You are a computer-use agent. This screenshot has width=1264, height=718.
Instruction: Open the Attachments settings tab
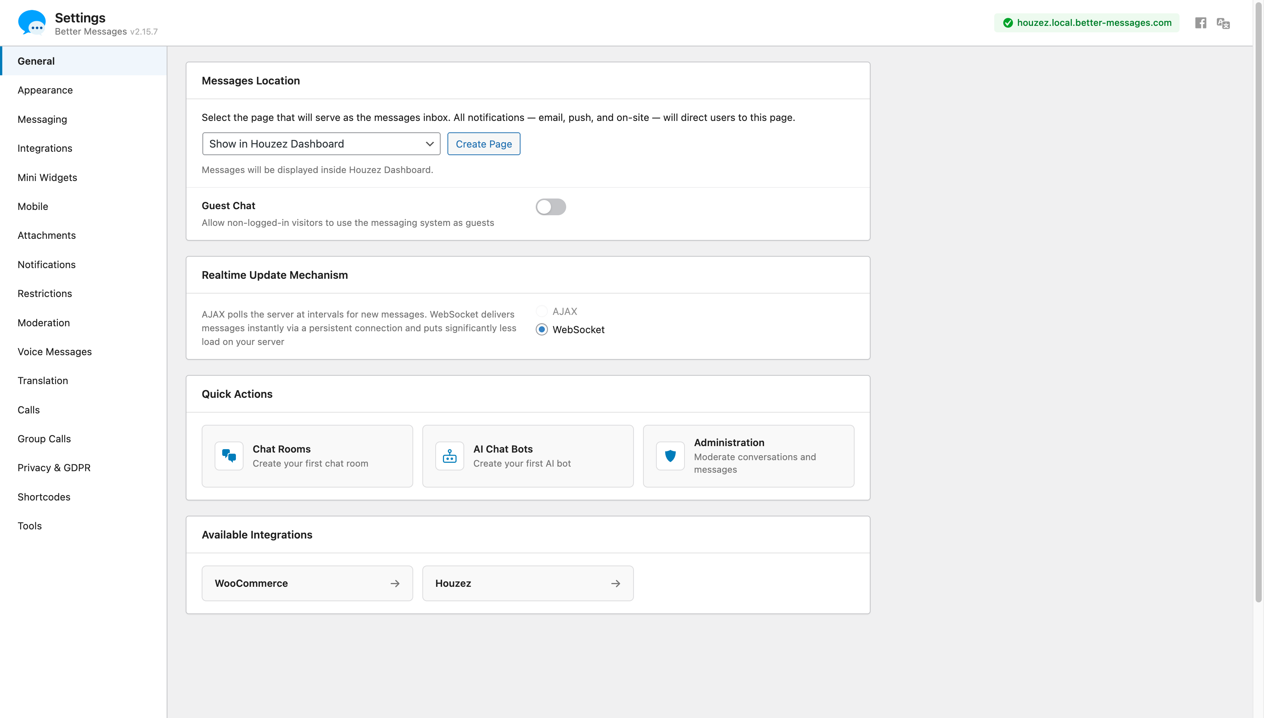pyautogui.click(x=84, y=235)
